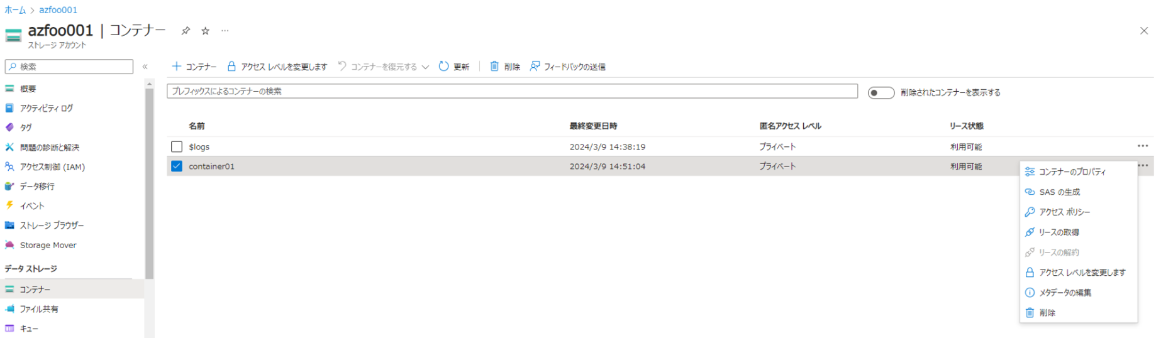Click the azfoo001 breadcrumb link
Image resolution: width=1156 pixels, height=338 pixels.
pos(58,10)
